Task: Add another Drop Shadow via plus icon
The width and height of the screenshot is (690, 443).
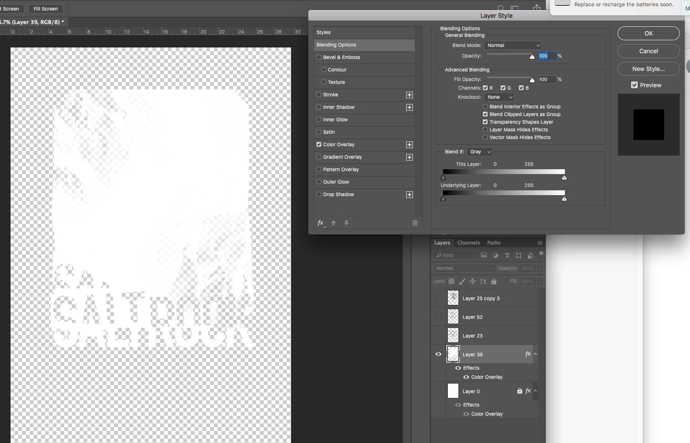Action: pos(409,195)
